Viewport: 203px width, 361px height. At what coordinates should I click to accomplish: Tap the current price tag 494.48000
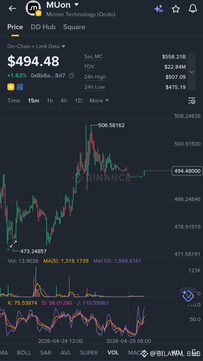point(187,171)
